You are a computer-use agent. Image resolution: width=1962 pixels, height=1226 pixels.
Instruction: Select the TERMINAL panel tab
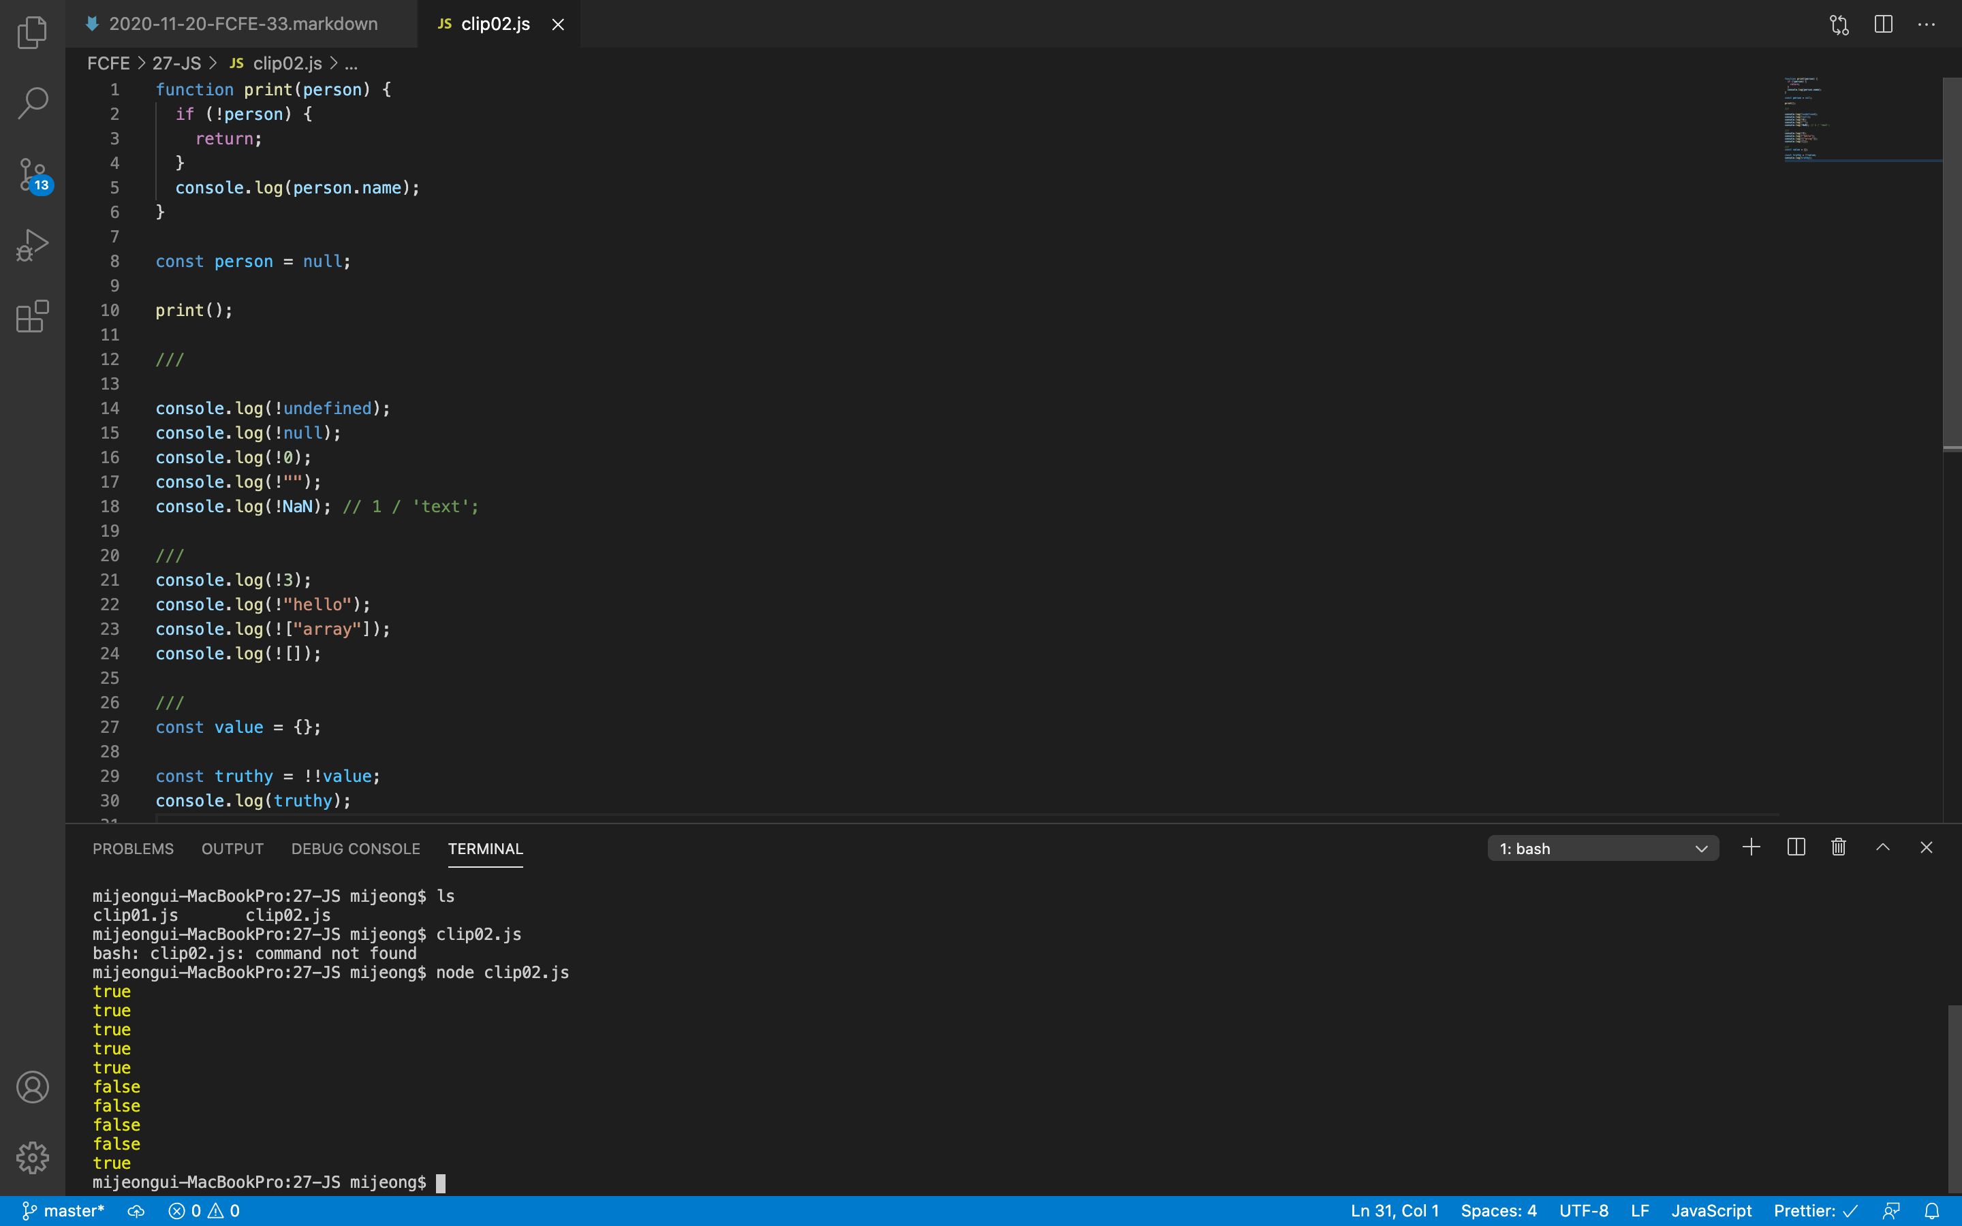(486, 848)
